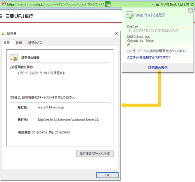Viewport: 195px width, 182px height.
Task: Click the 三菱UFJ銀行 logo text
Action: (x=19, y=16)
